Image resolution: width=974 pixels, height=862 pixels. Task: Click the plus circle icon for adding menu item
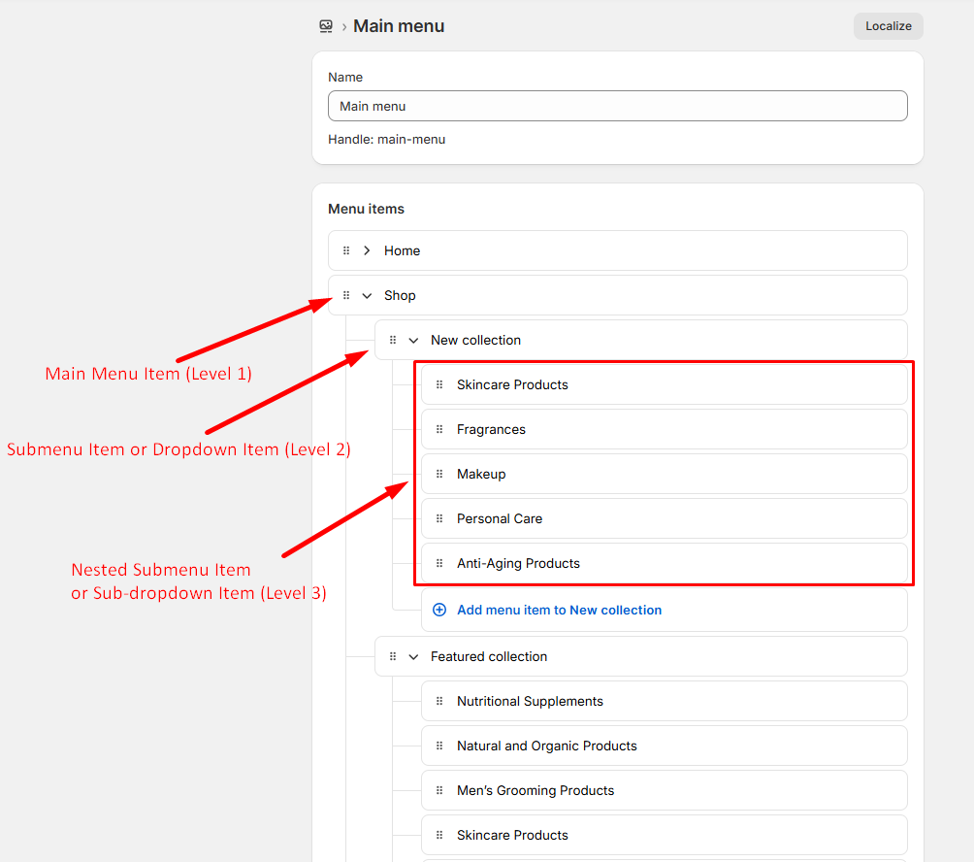[439, 610]
